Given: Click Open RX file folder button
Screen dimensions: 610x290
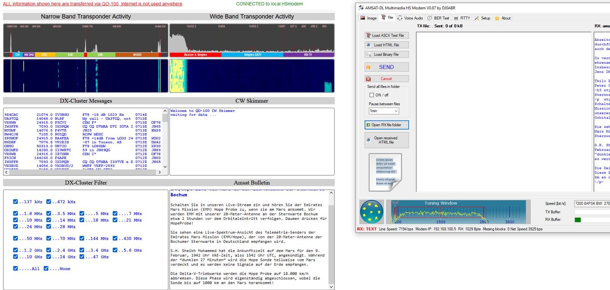Looking at the screenshot, I should (386, 125).
